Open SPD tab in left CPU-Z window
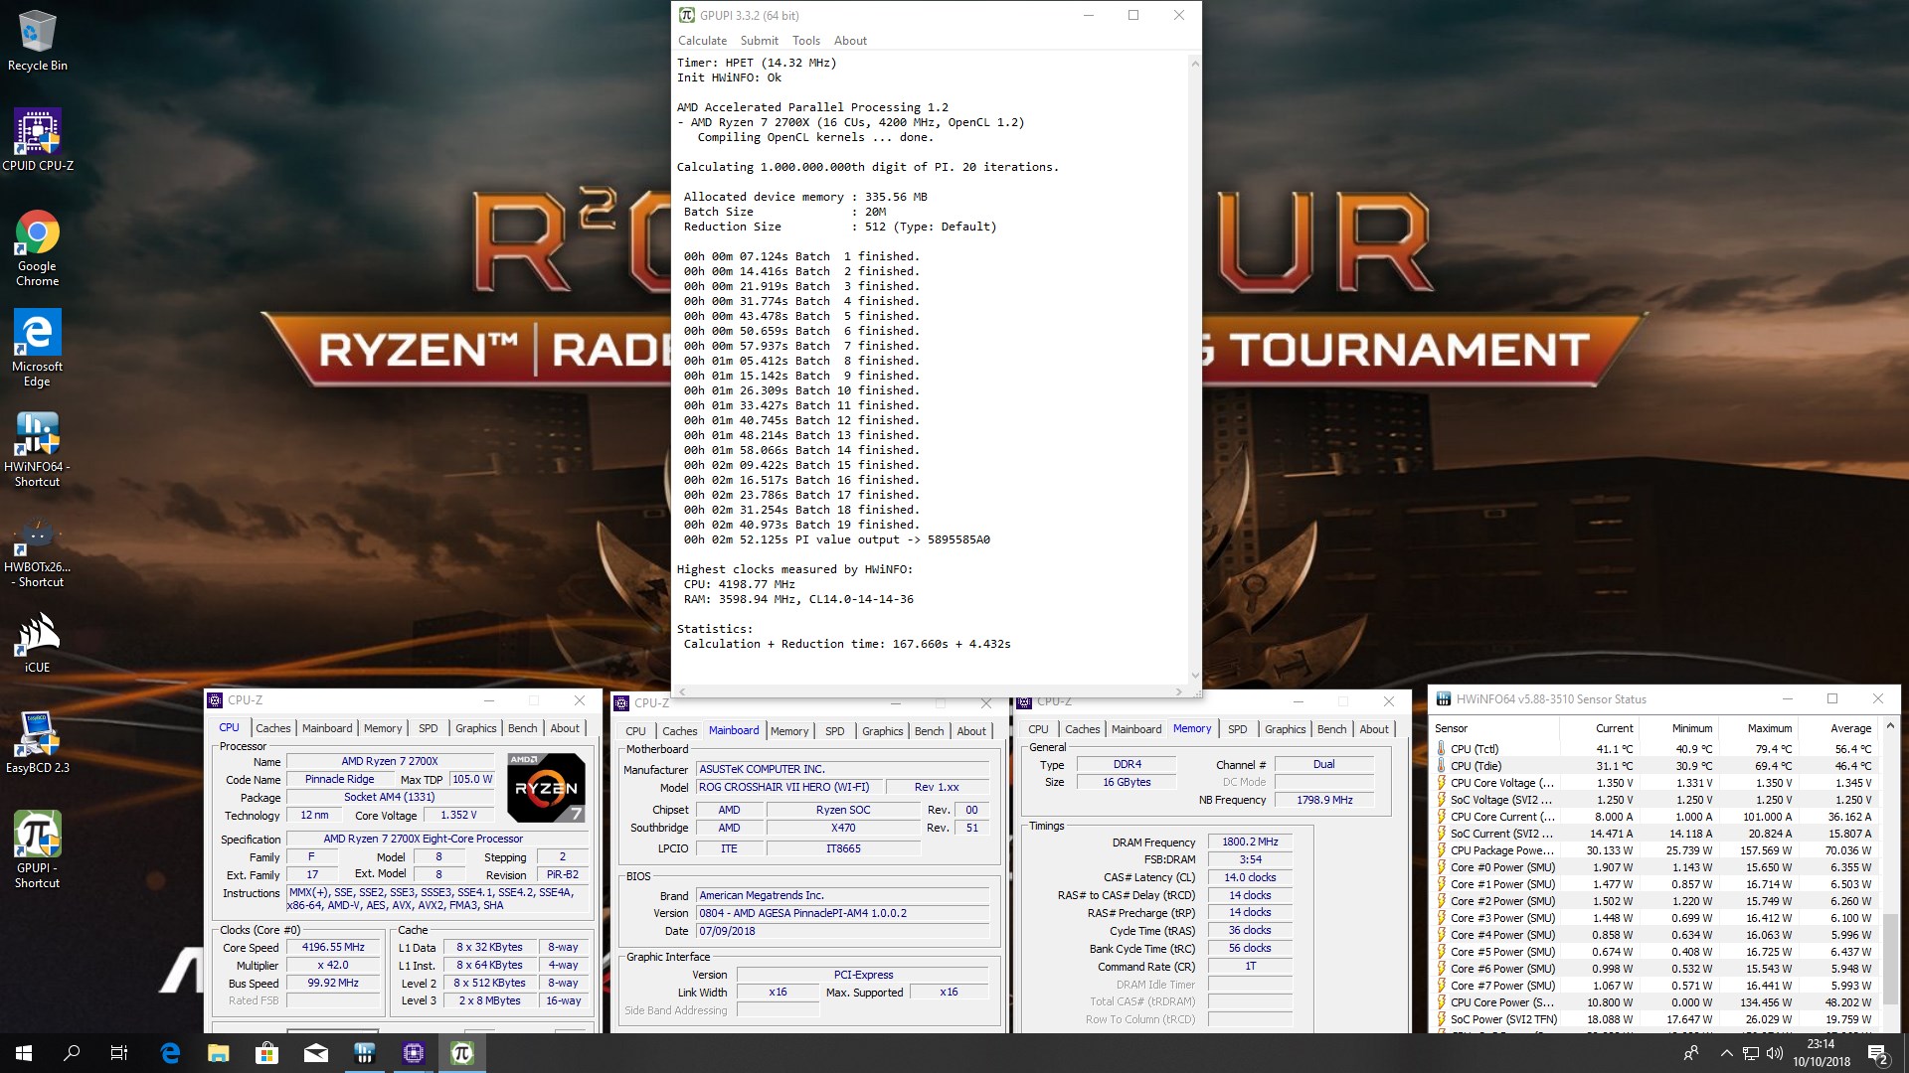Screen dimensions: 1909x1073 (x=429, y=728)
